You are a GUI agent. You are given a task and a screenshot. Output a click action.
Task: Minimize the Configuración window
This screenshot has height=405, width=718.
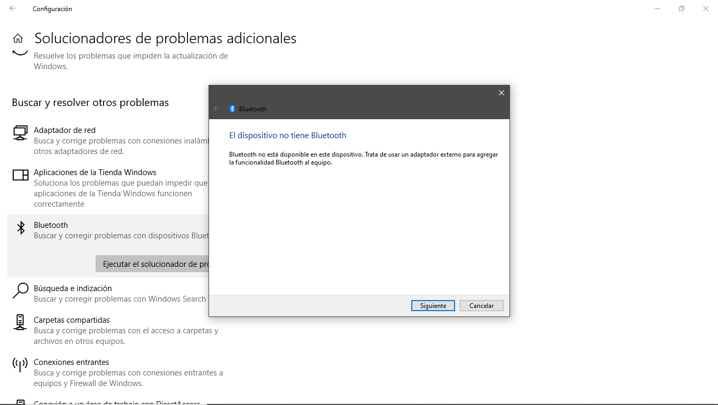coord(657,8)
